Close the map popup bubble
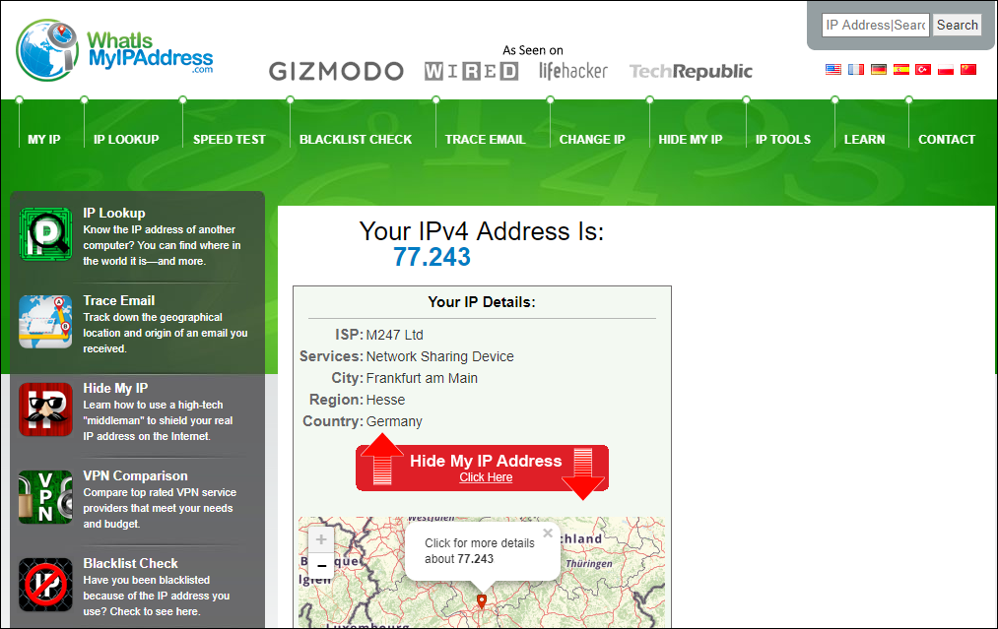 click(548, 533)
